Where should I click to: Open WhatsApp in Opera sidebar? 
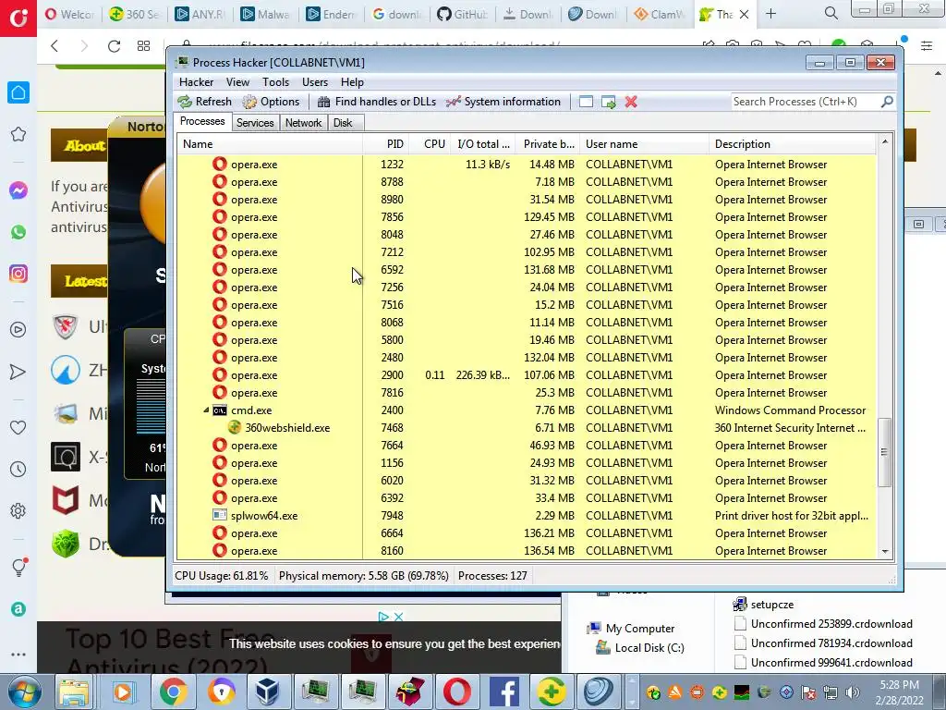18,232
